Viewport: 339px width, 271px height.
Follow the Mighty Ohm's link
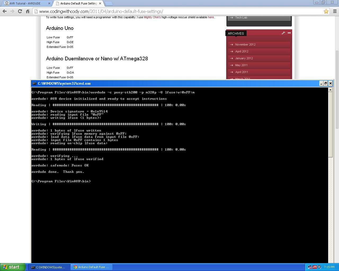[x=152, y=17]
